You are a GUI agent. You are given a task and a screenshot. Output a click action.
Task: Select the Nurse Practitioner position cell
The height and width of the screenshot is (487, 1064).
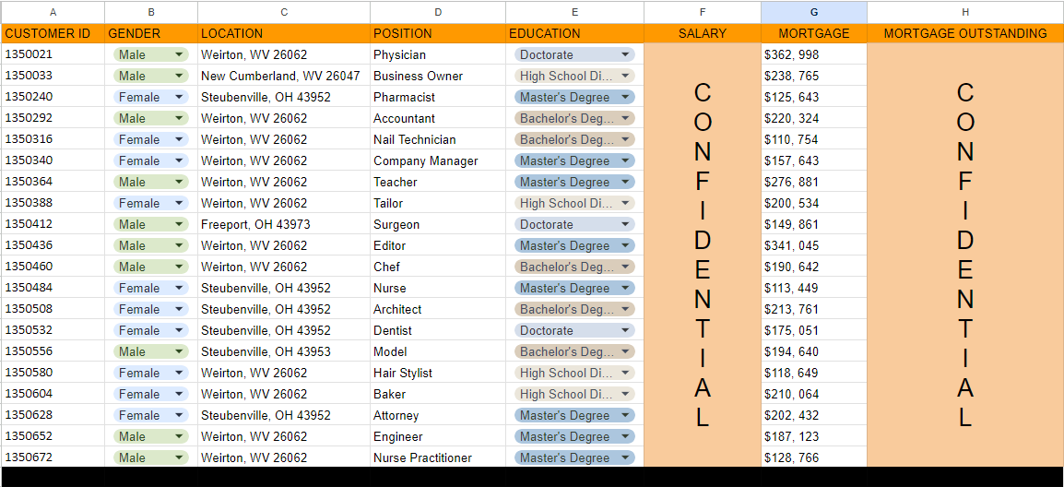437,457
